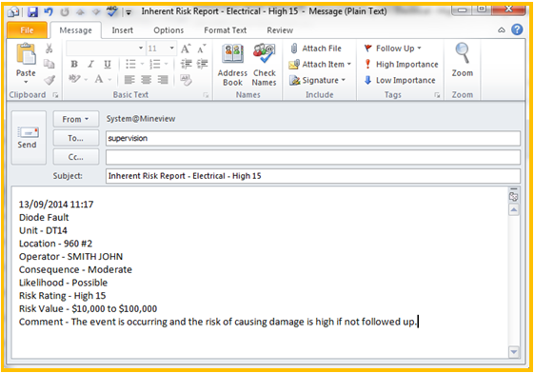Click Attach File
This screenshot has width=534, height=373.
tap(315, 49)
